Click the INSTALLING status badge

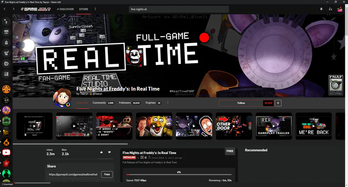129,158
